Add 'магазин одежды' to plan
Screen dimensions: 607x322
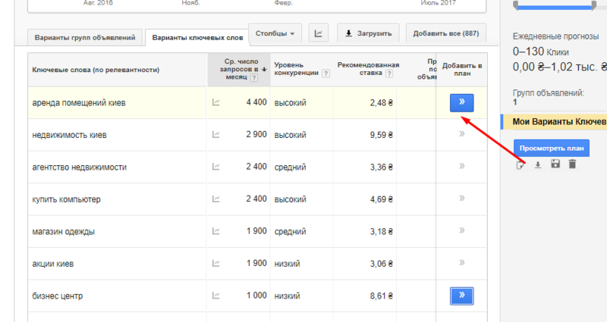click(461, 230)
